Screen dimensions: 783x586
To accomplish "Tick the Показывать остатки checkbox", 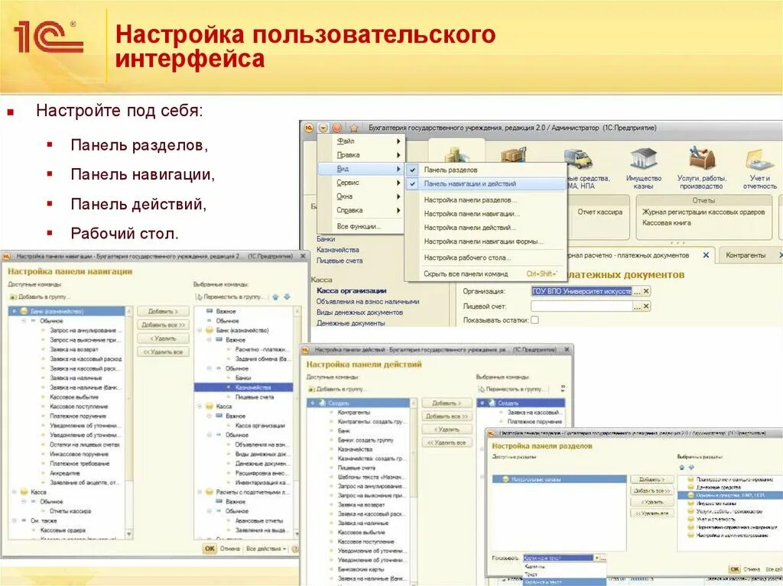I will click(x=534, y=320).
